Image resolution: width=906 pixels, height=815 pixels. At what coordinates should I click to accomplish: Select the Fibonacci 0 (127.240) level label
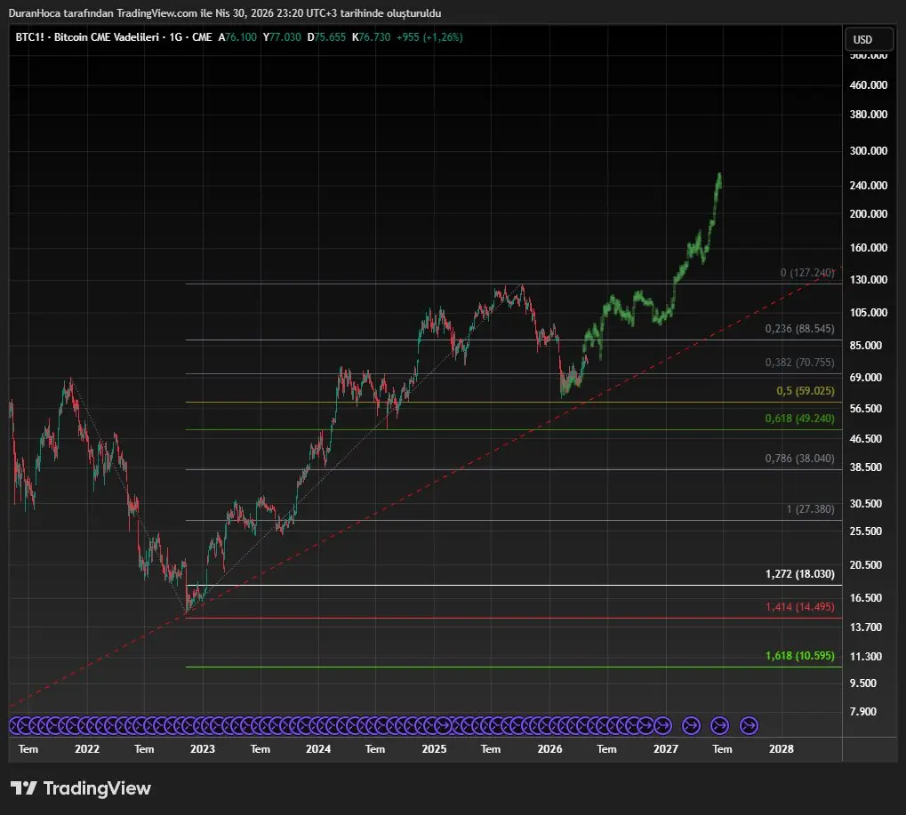(x=807, y=272)
